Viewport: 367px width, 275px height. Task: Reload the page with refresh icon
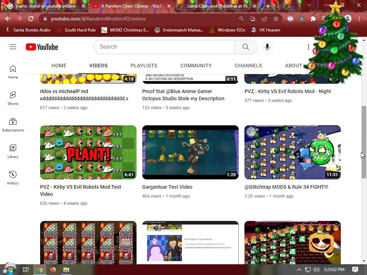[x=31, y=19]
